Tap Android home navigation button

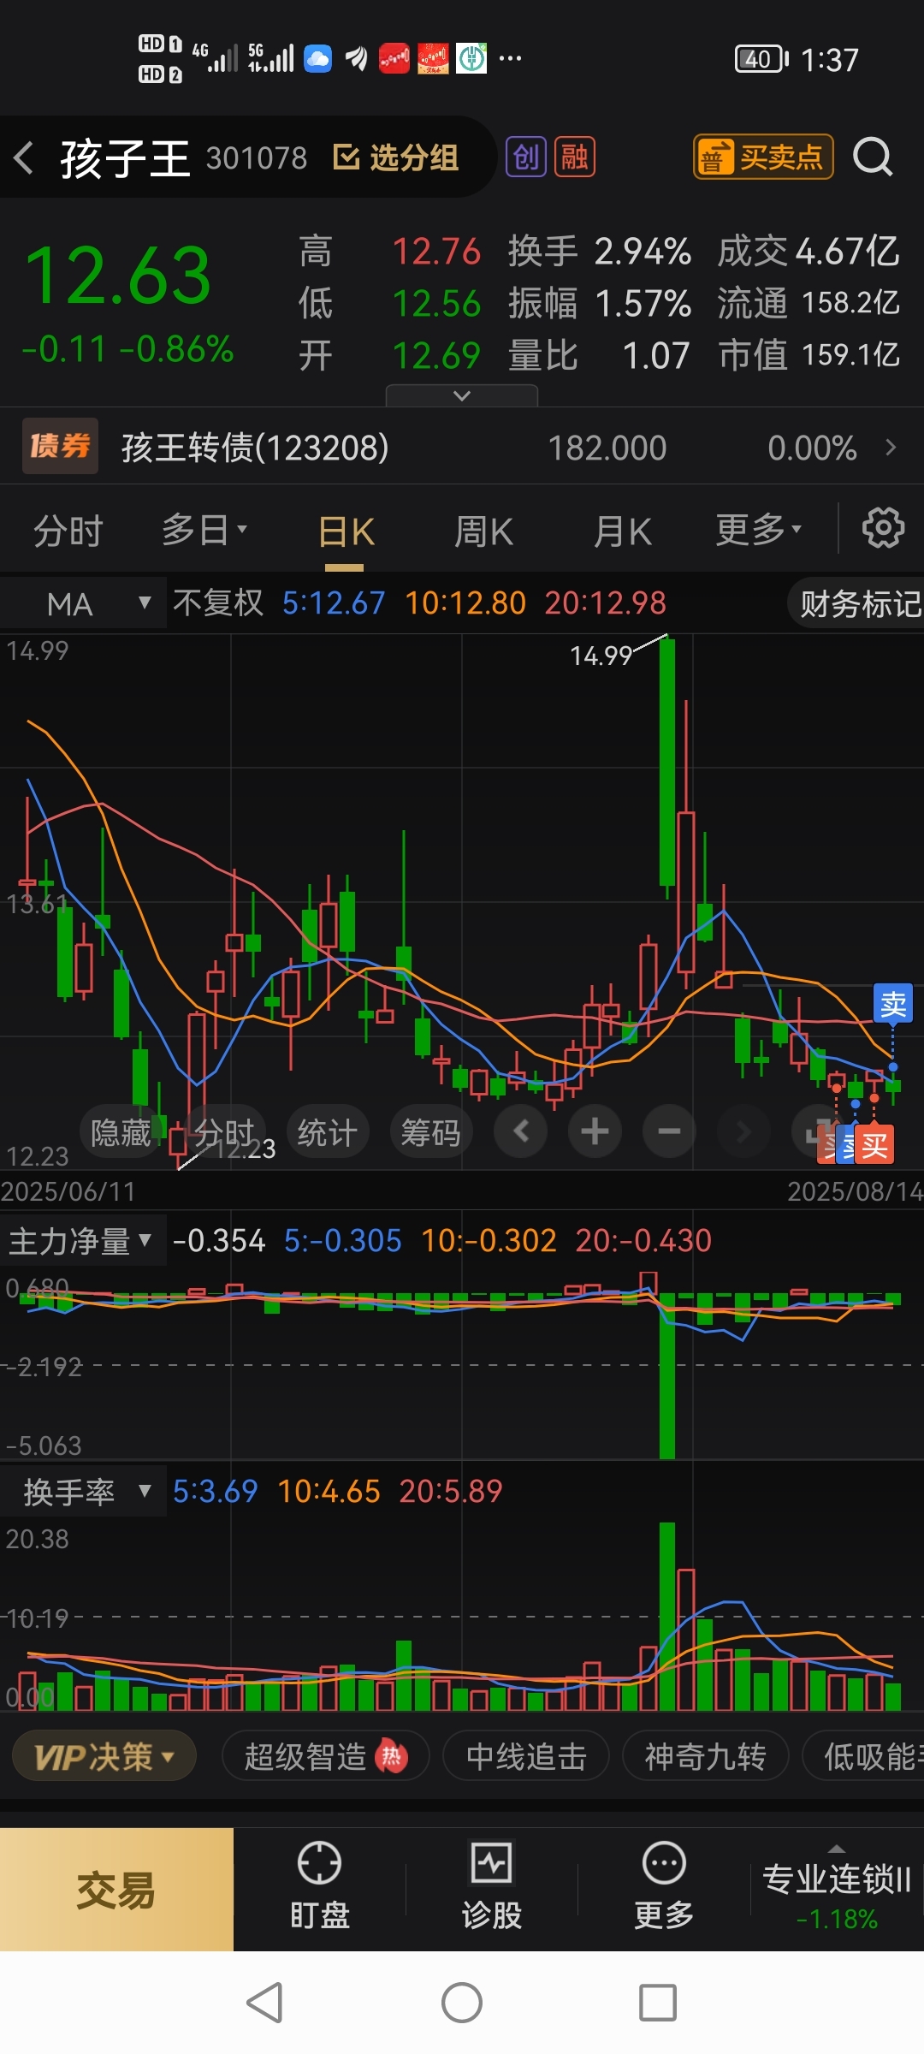tap(462, 2003)
